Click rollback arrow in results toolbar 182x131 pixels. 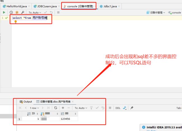click(103, 108)
